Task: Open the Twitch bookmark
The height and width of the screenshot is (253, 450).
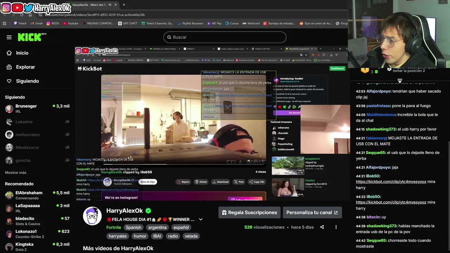Action: point(20,24)
